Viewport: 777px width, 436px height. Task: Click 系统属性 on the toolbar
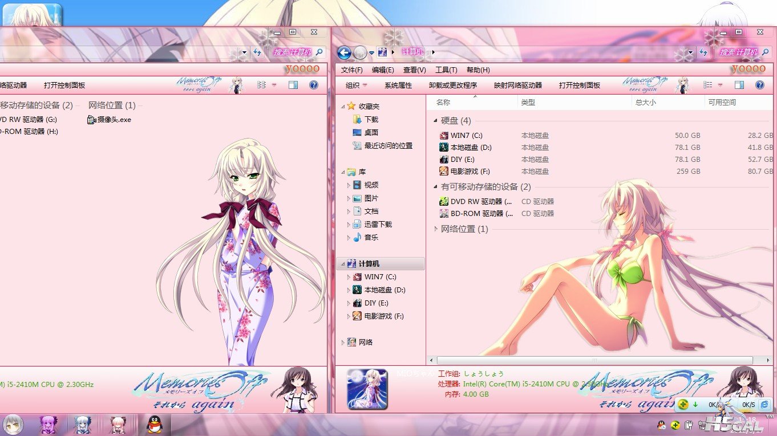click(x=398, y=85)
